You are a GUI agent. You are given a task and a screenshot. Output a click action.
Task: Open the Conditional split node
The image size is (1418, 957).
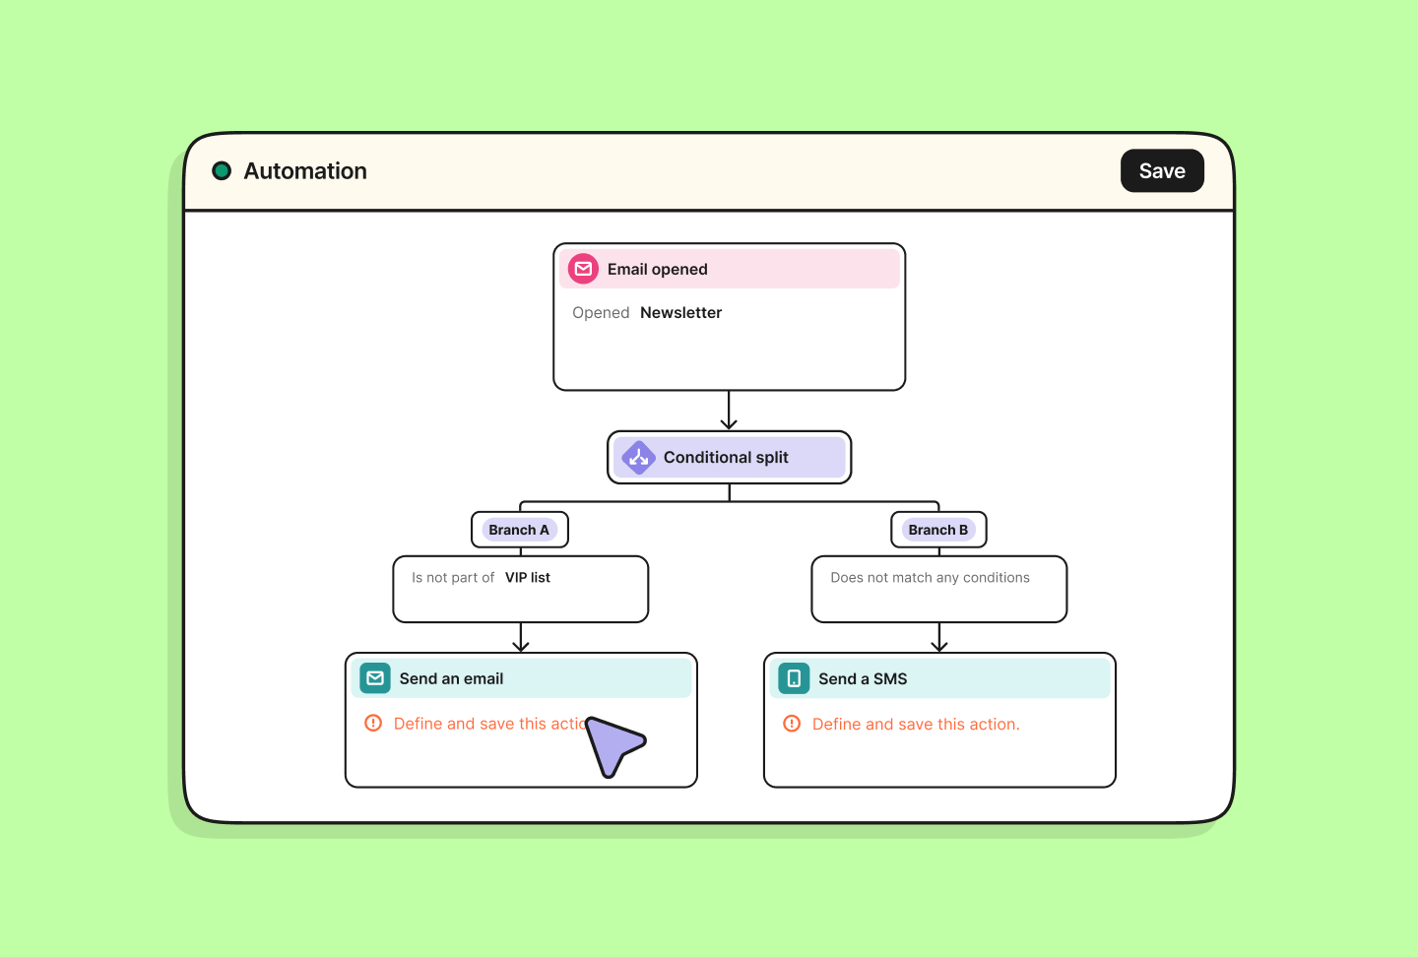point(730,458)
